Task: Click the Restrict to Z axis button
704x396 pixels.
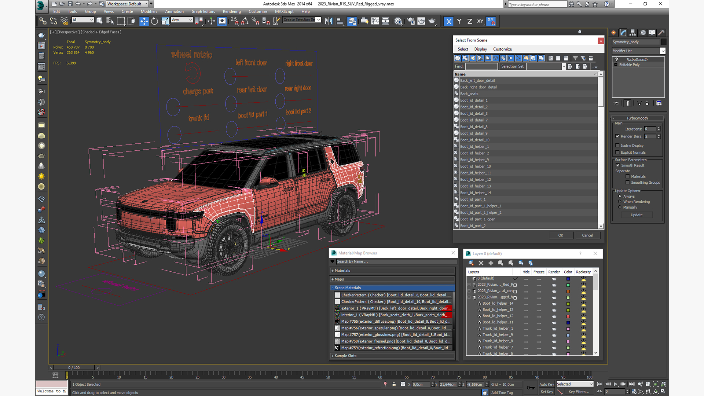Action: [x=469, y=21]
